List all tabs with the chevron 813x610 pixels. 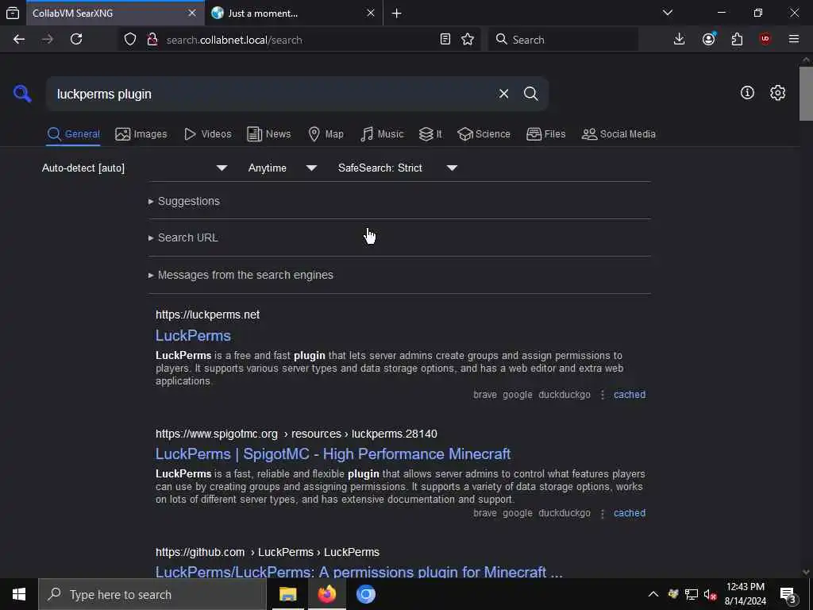coord(668,13)
